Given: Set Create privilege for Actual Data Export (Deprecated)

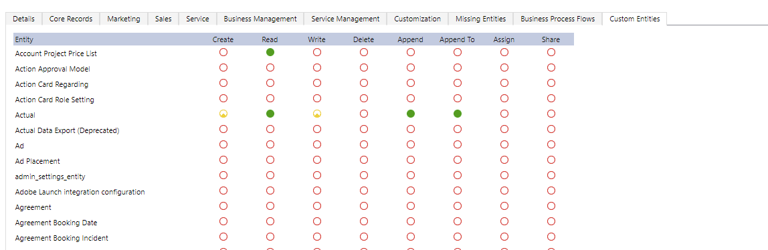Looking at the screenshot, I should (223, 129).
